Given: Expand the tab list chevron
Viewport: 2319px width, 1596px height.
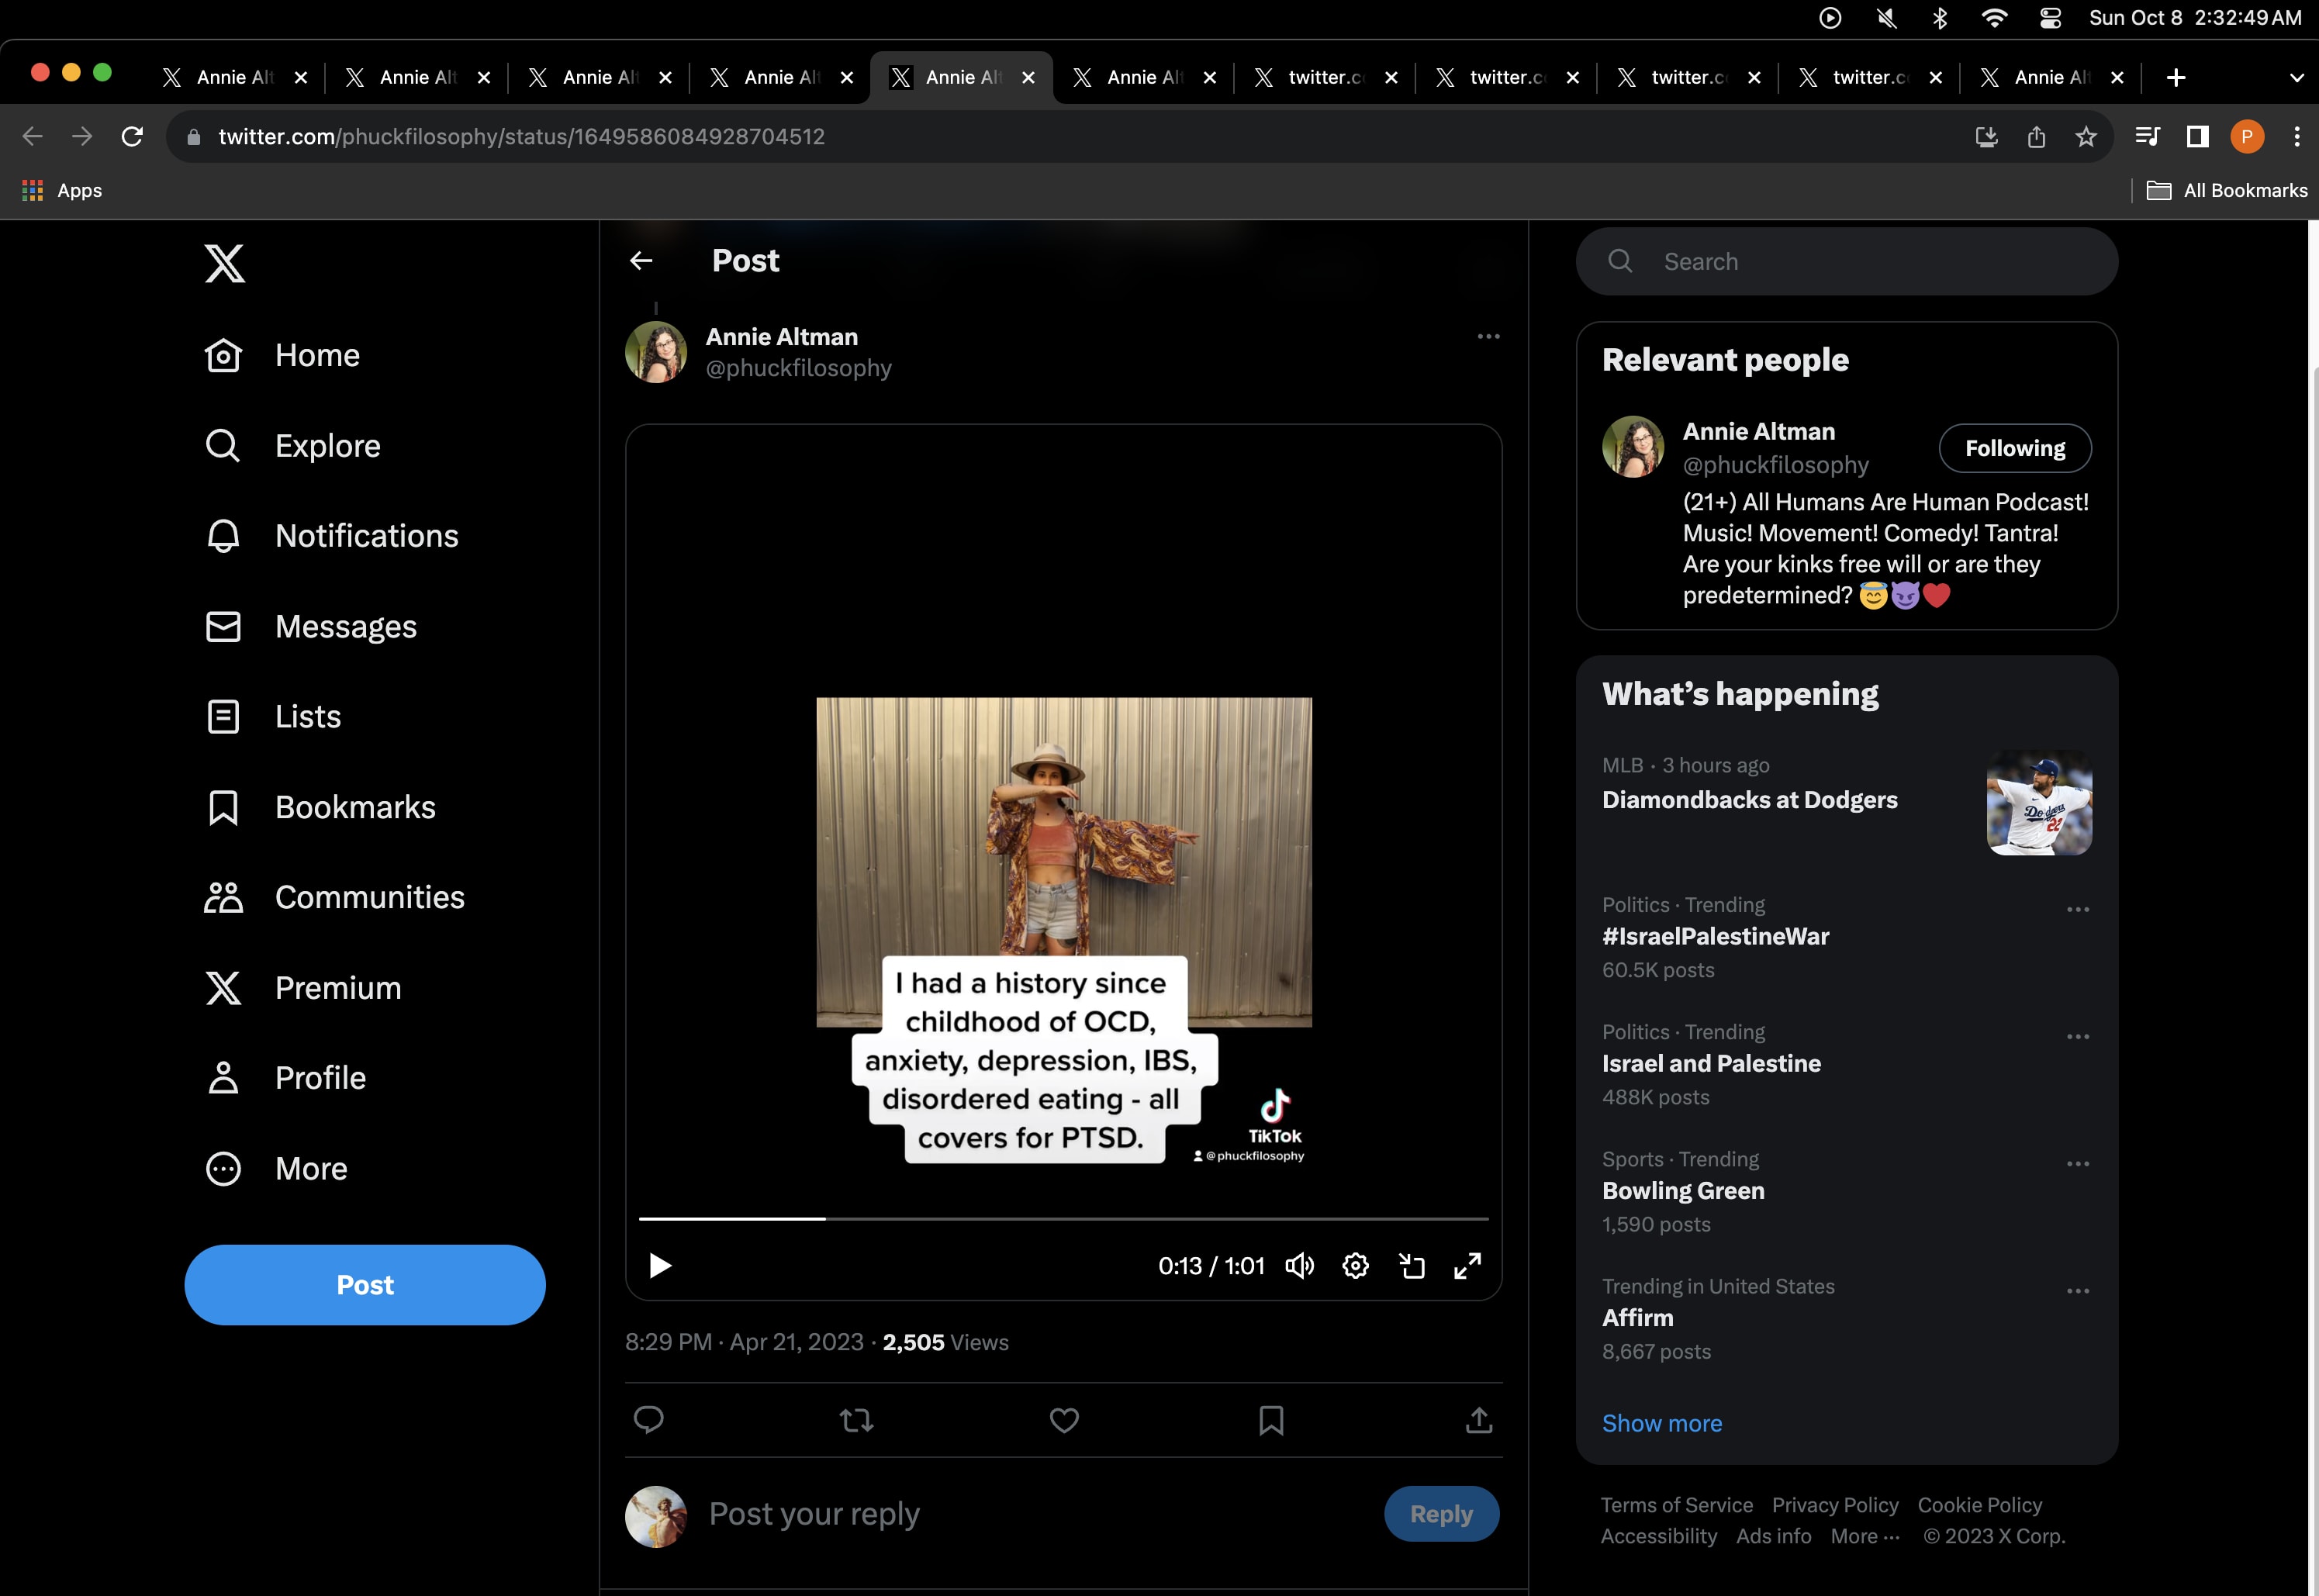Looking at the screenshot, I should click(2296, 78).
